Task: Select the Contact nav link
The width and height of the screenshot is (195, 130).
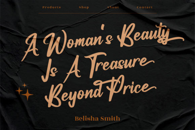Action: click(x=145, y=7)
